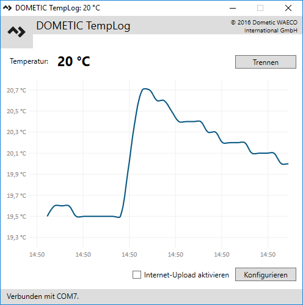The width and height of the screenshot is (303, 305).
Task: Click the right end of the temperature curve
Action: click(x=288, y=164)
